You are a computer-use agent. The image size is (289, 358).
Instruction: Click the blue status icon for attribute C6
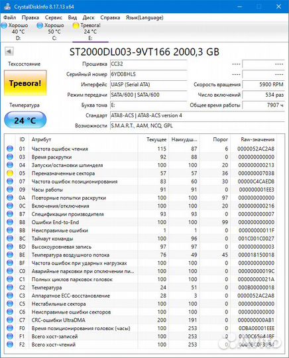[x=10, y=312]
